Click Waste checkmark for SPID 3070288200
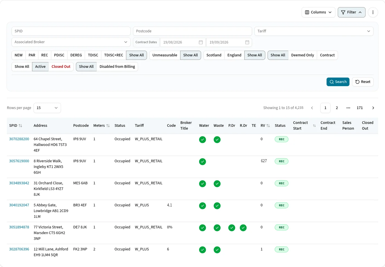This screenshot has height=267, width=385. [217, 140]
